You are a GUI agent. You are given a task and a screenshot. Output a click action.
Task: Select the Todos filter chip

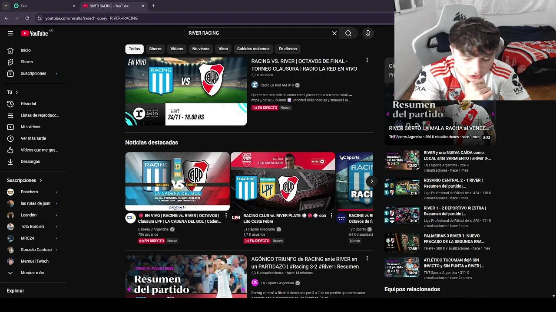click(x=135, y=49)
